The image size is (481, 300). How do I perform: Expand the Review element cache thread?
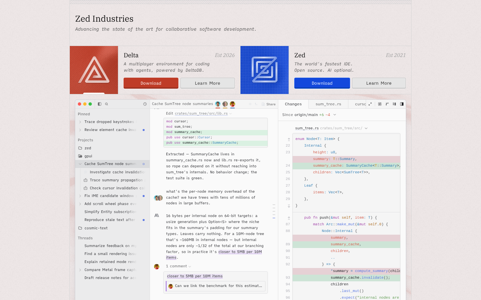[x=80, y=130]
